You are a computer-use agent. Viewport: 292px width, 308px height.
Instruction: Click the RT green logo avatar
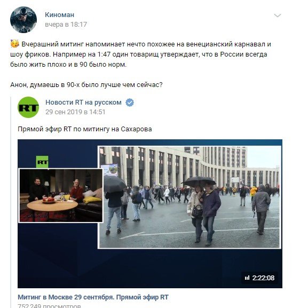(28, 107)
